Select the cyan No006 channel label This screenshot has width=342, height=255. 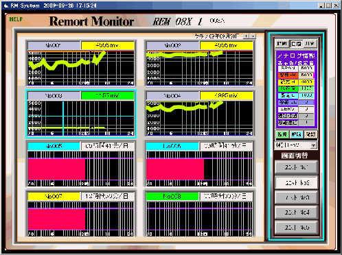pyautogui.click(x=172, y=146)
